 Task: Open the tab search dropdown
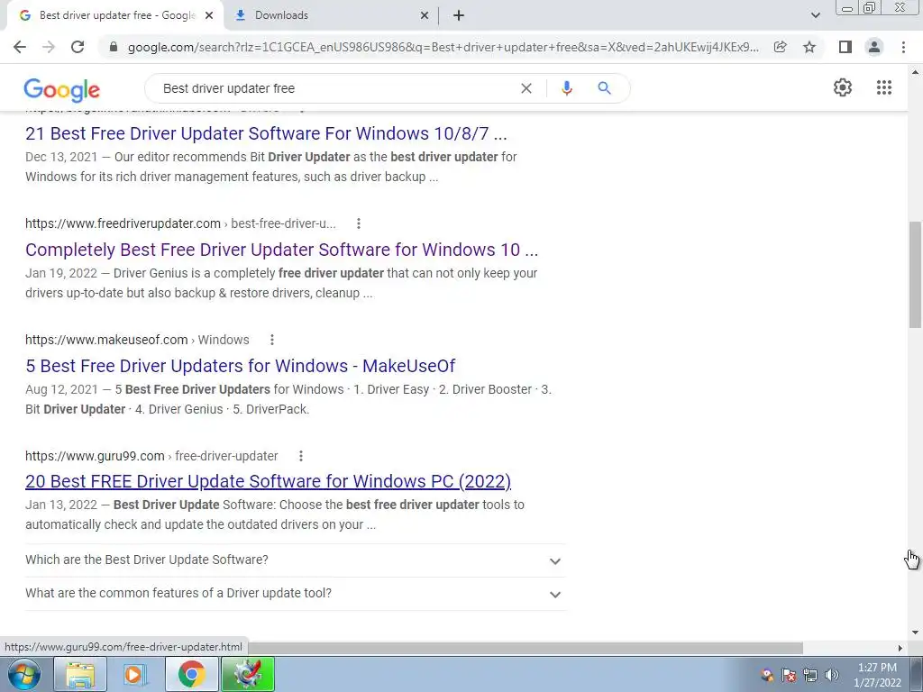[x=815, y=15]
